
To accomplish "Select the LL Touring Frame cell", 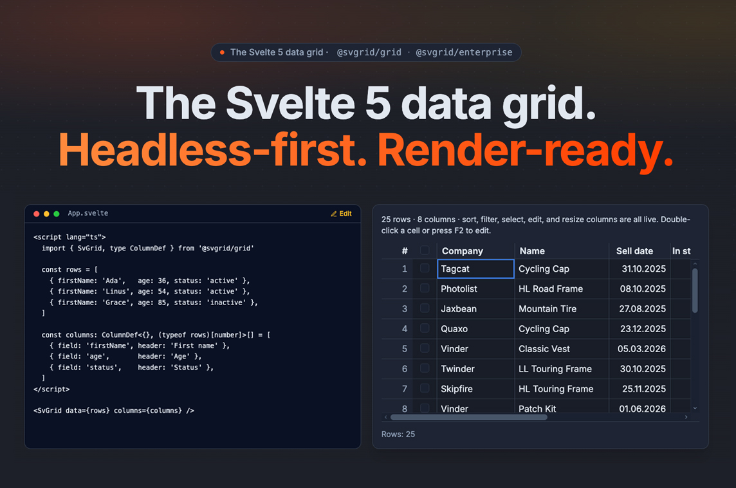I will pyautogui.click(x=562, y=369).
